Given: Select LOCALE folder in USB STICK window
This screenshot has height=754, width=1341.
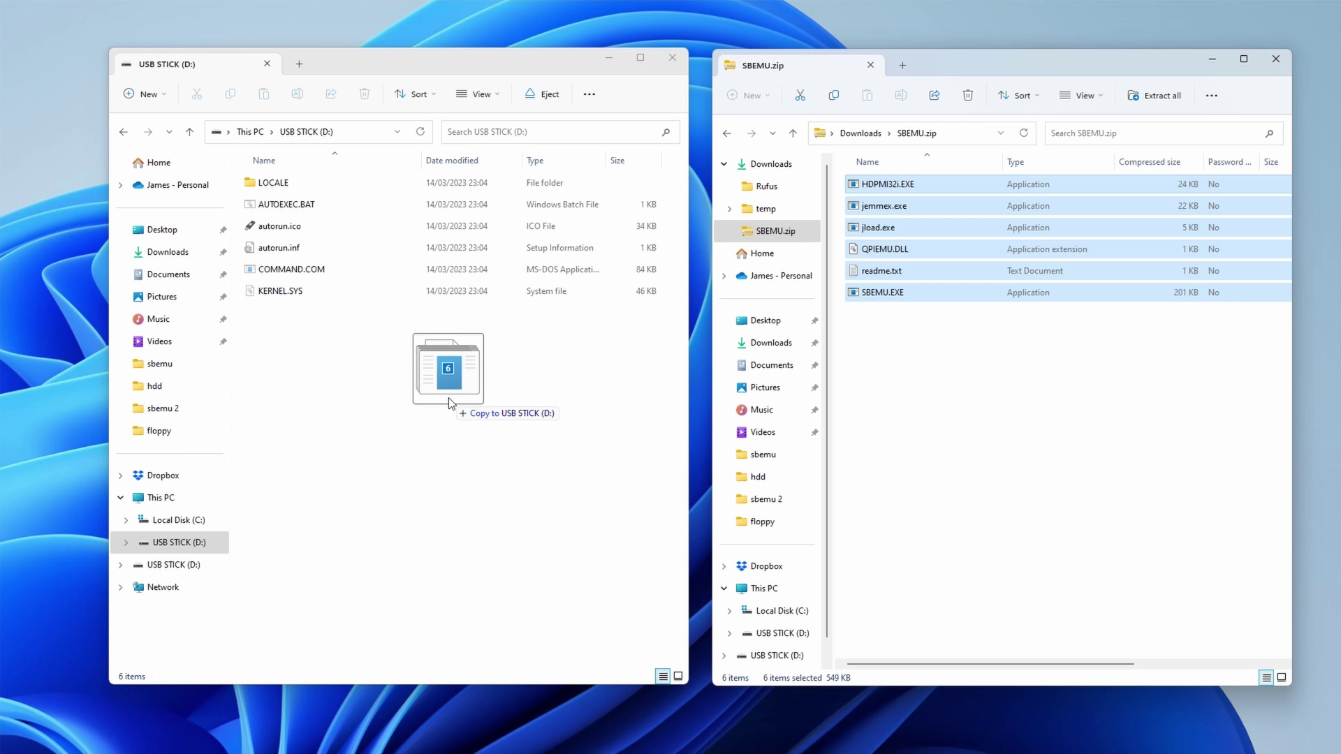Looking at the screenshot, I should (x=452, y=183).
